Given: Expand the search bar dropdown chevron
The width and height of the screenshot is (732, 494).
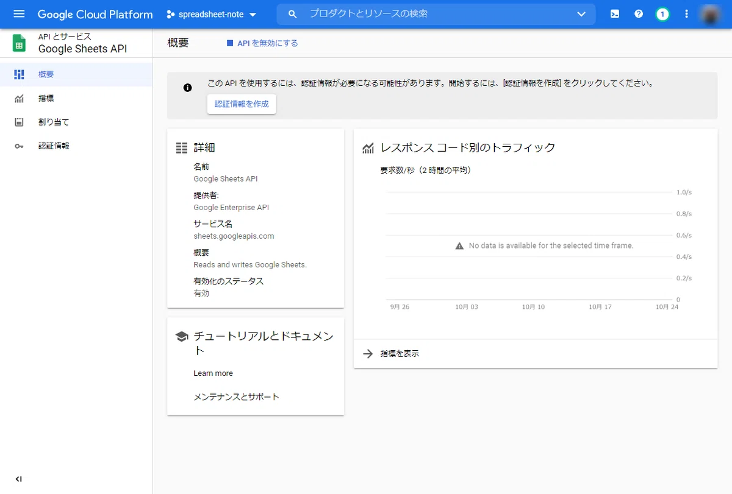Looking at the screenshot, I should [x=581, y=14].
